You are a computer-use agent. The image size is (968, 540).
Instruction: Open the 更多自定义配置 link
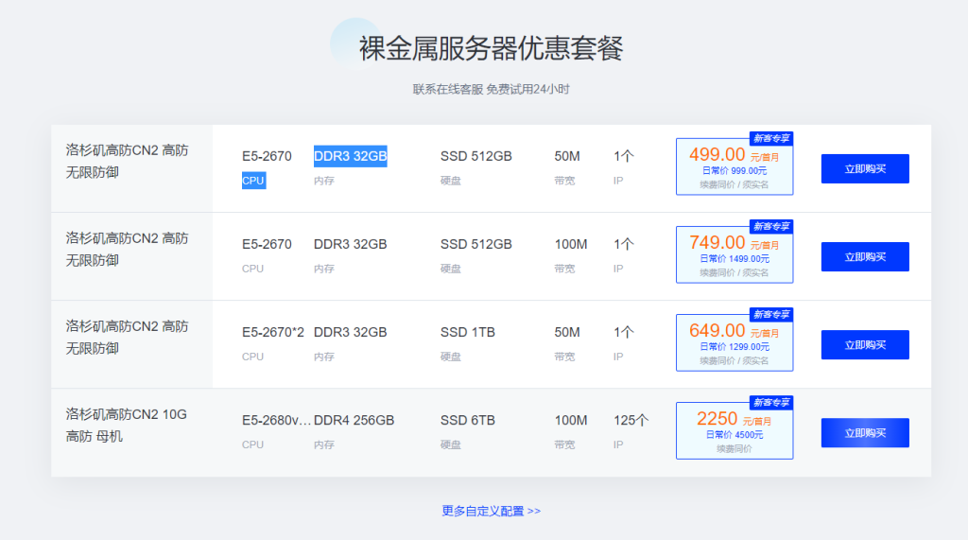491,511
